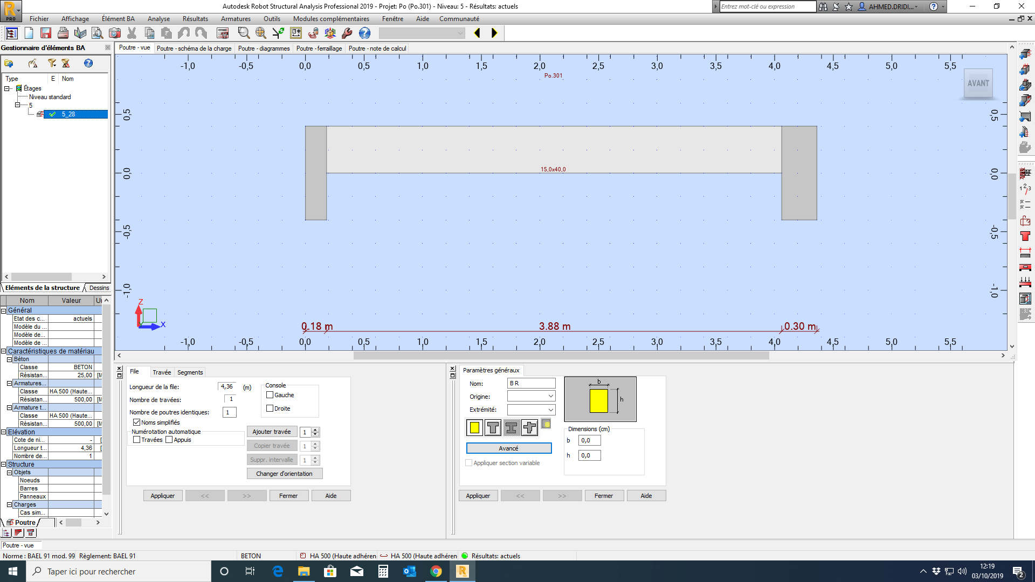Switch to Poutre - ferraillage tab
Viewport: 1035px width, 582px height.
[x=319, y=48]
